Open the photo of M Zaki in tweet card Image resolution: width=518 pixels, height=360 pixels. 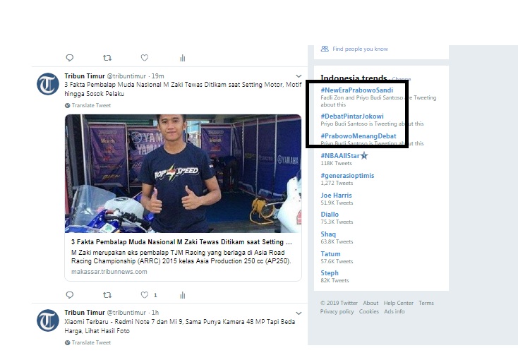[183, 174]
